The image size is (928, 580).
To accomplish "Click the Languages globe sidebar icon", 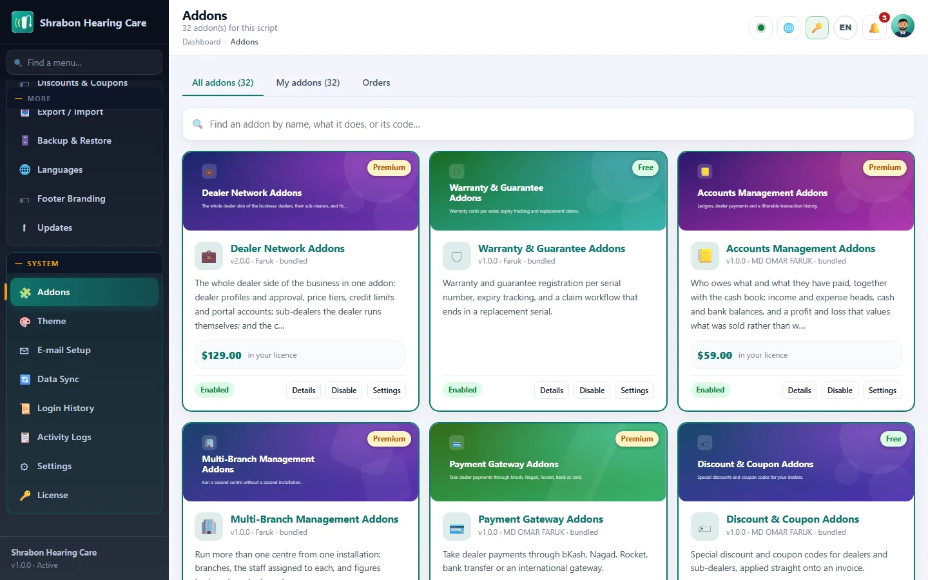I will 25,169.
